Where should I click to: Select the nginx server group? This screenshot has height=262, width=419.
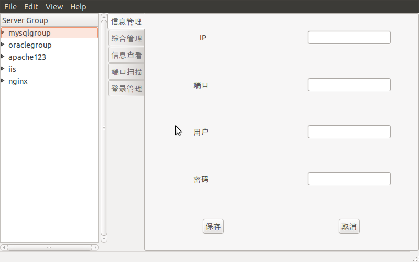18,81
